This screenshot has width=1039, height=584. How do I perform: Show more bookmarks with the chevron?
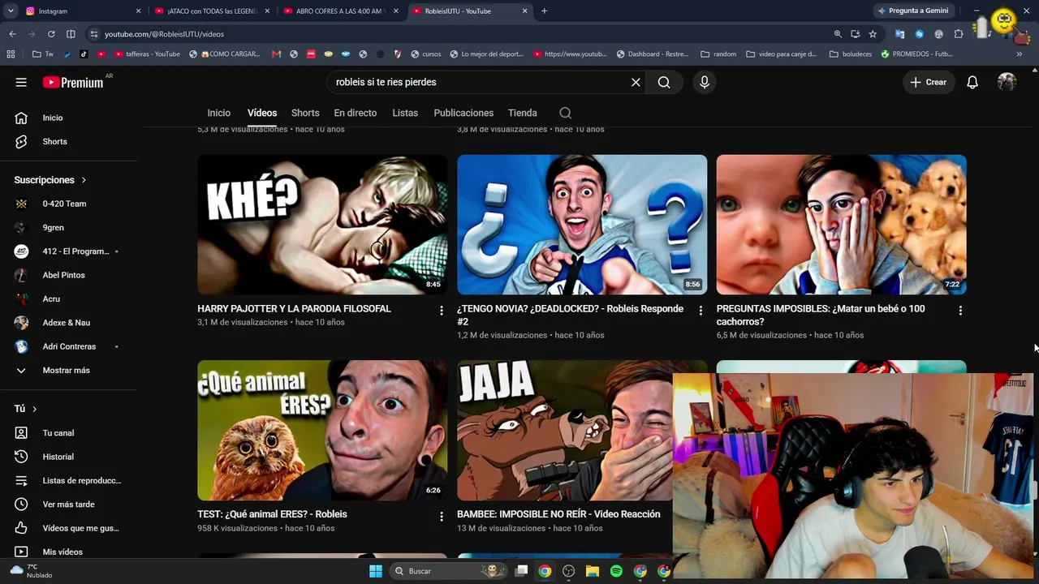tap(1020, 54)
